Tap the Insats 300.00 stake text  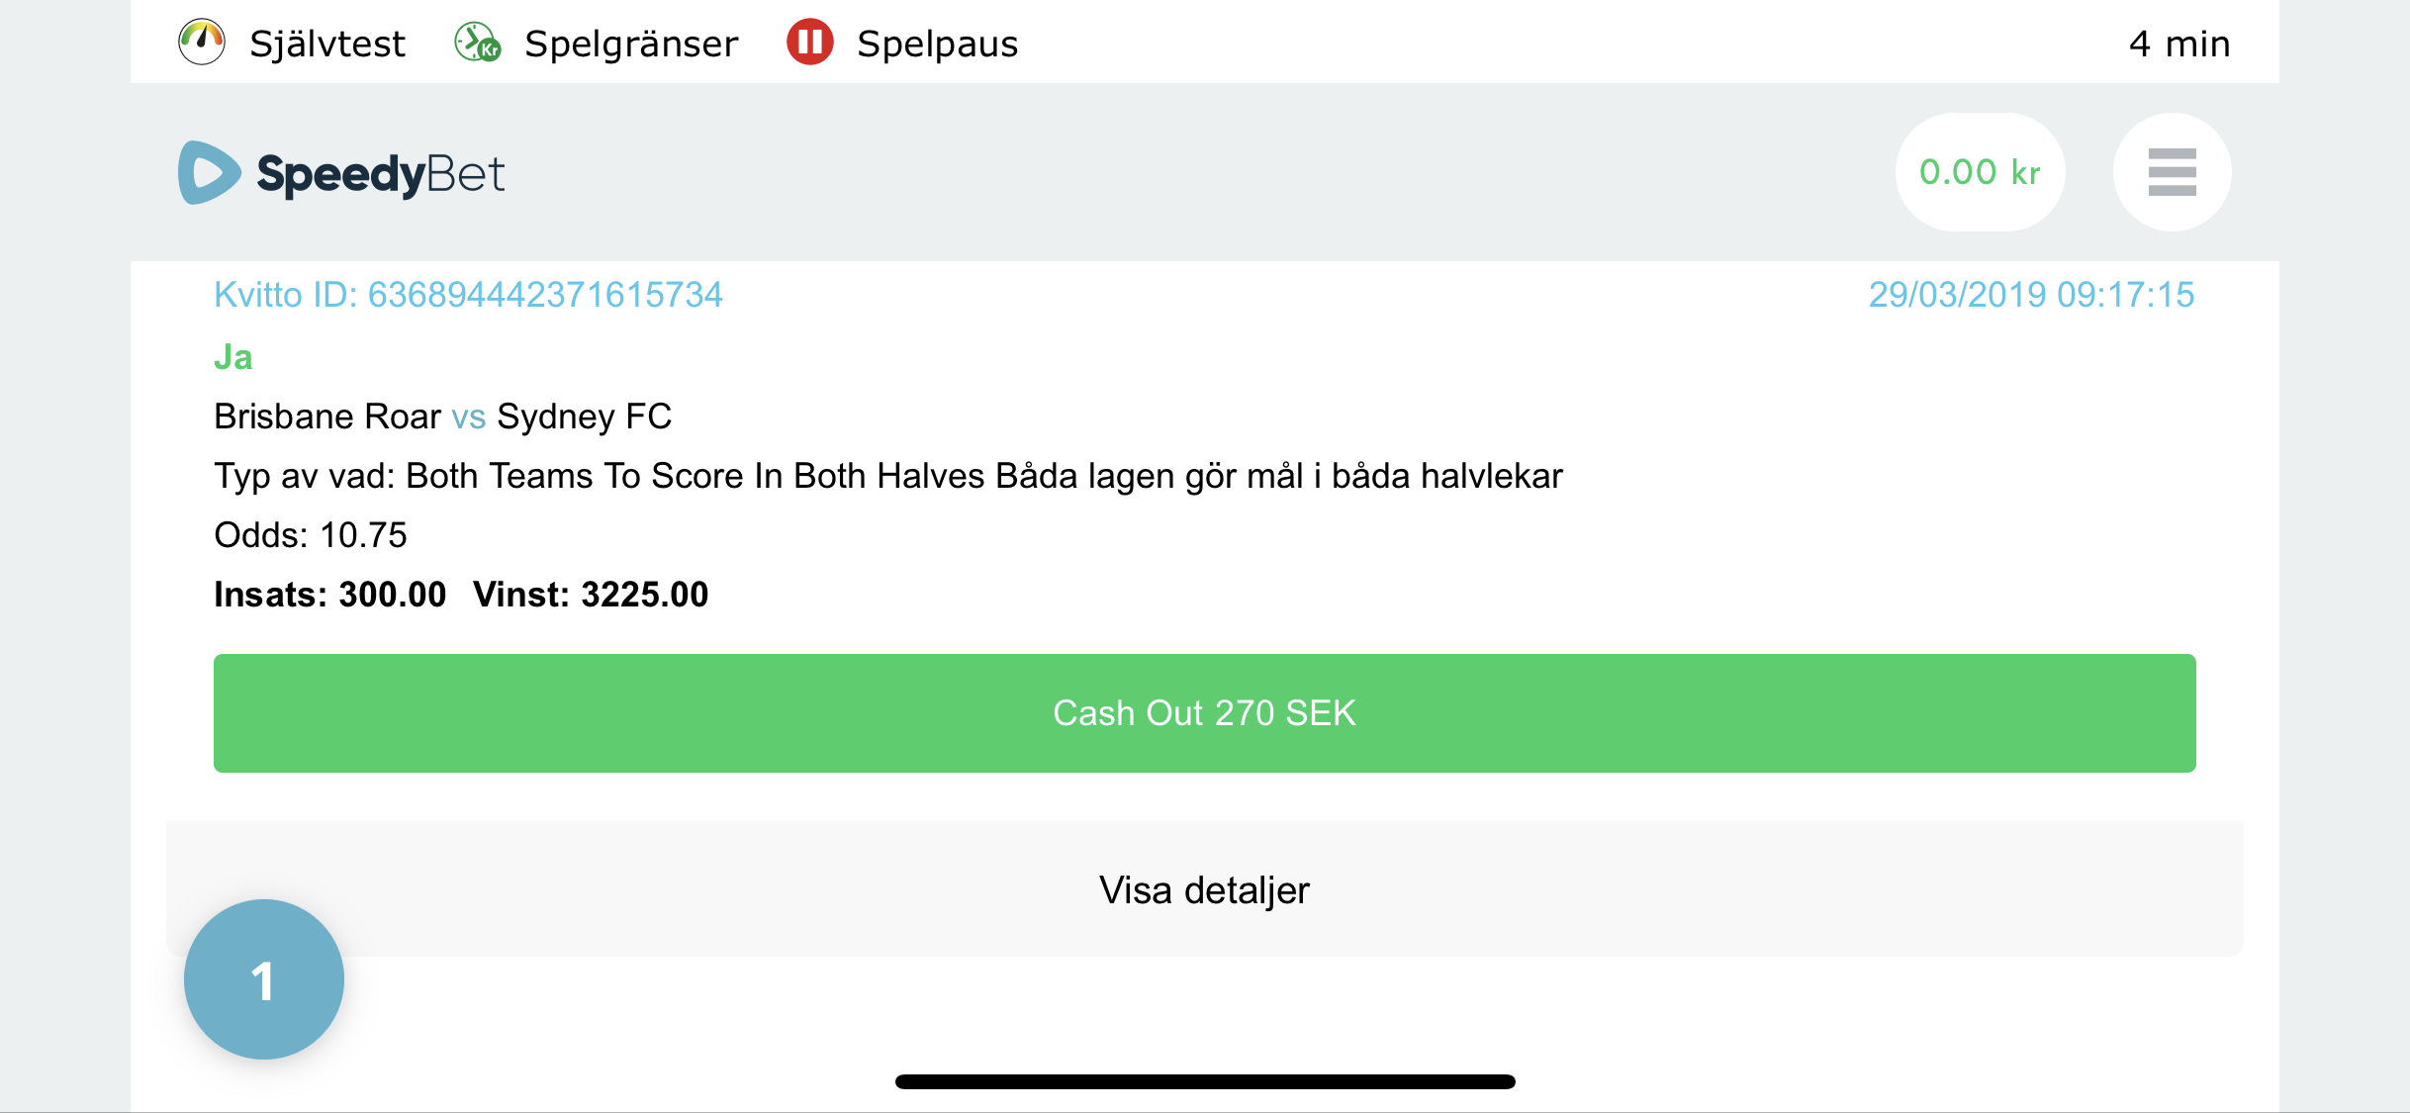330,595
